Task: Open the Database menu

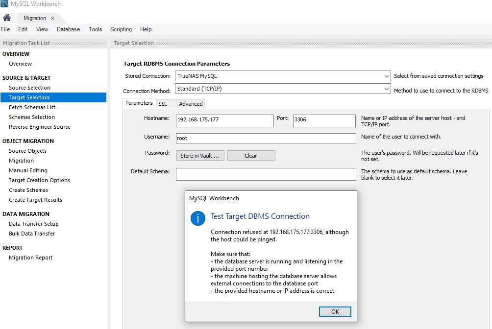Action: (x=69, y=29)
